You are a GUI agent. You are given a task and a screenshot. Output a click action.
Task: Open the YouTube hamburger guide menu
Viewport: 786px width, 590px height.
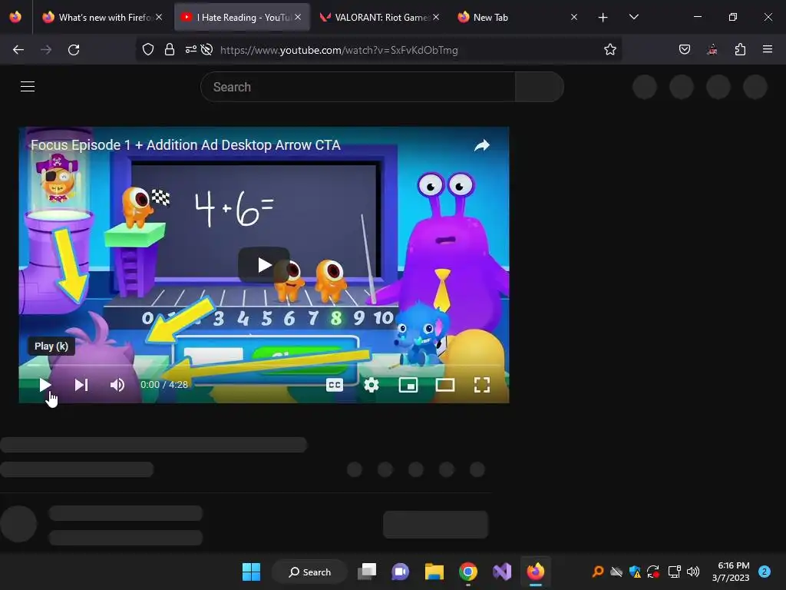(28, 86)
